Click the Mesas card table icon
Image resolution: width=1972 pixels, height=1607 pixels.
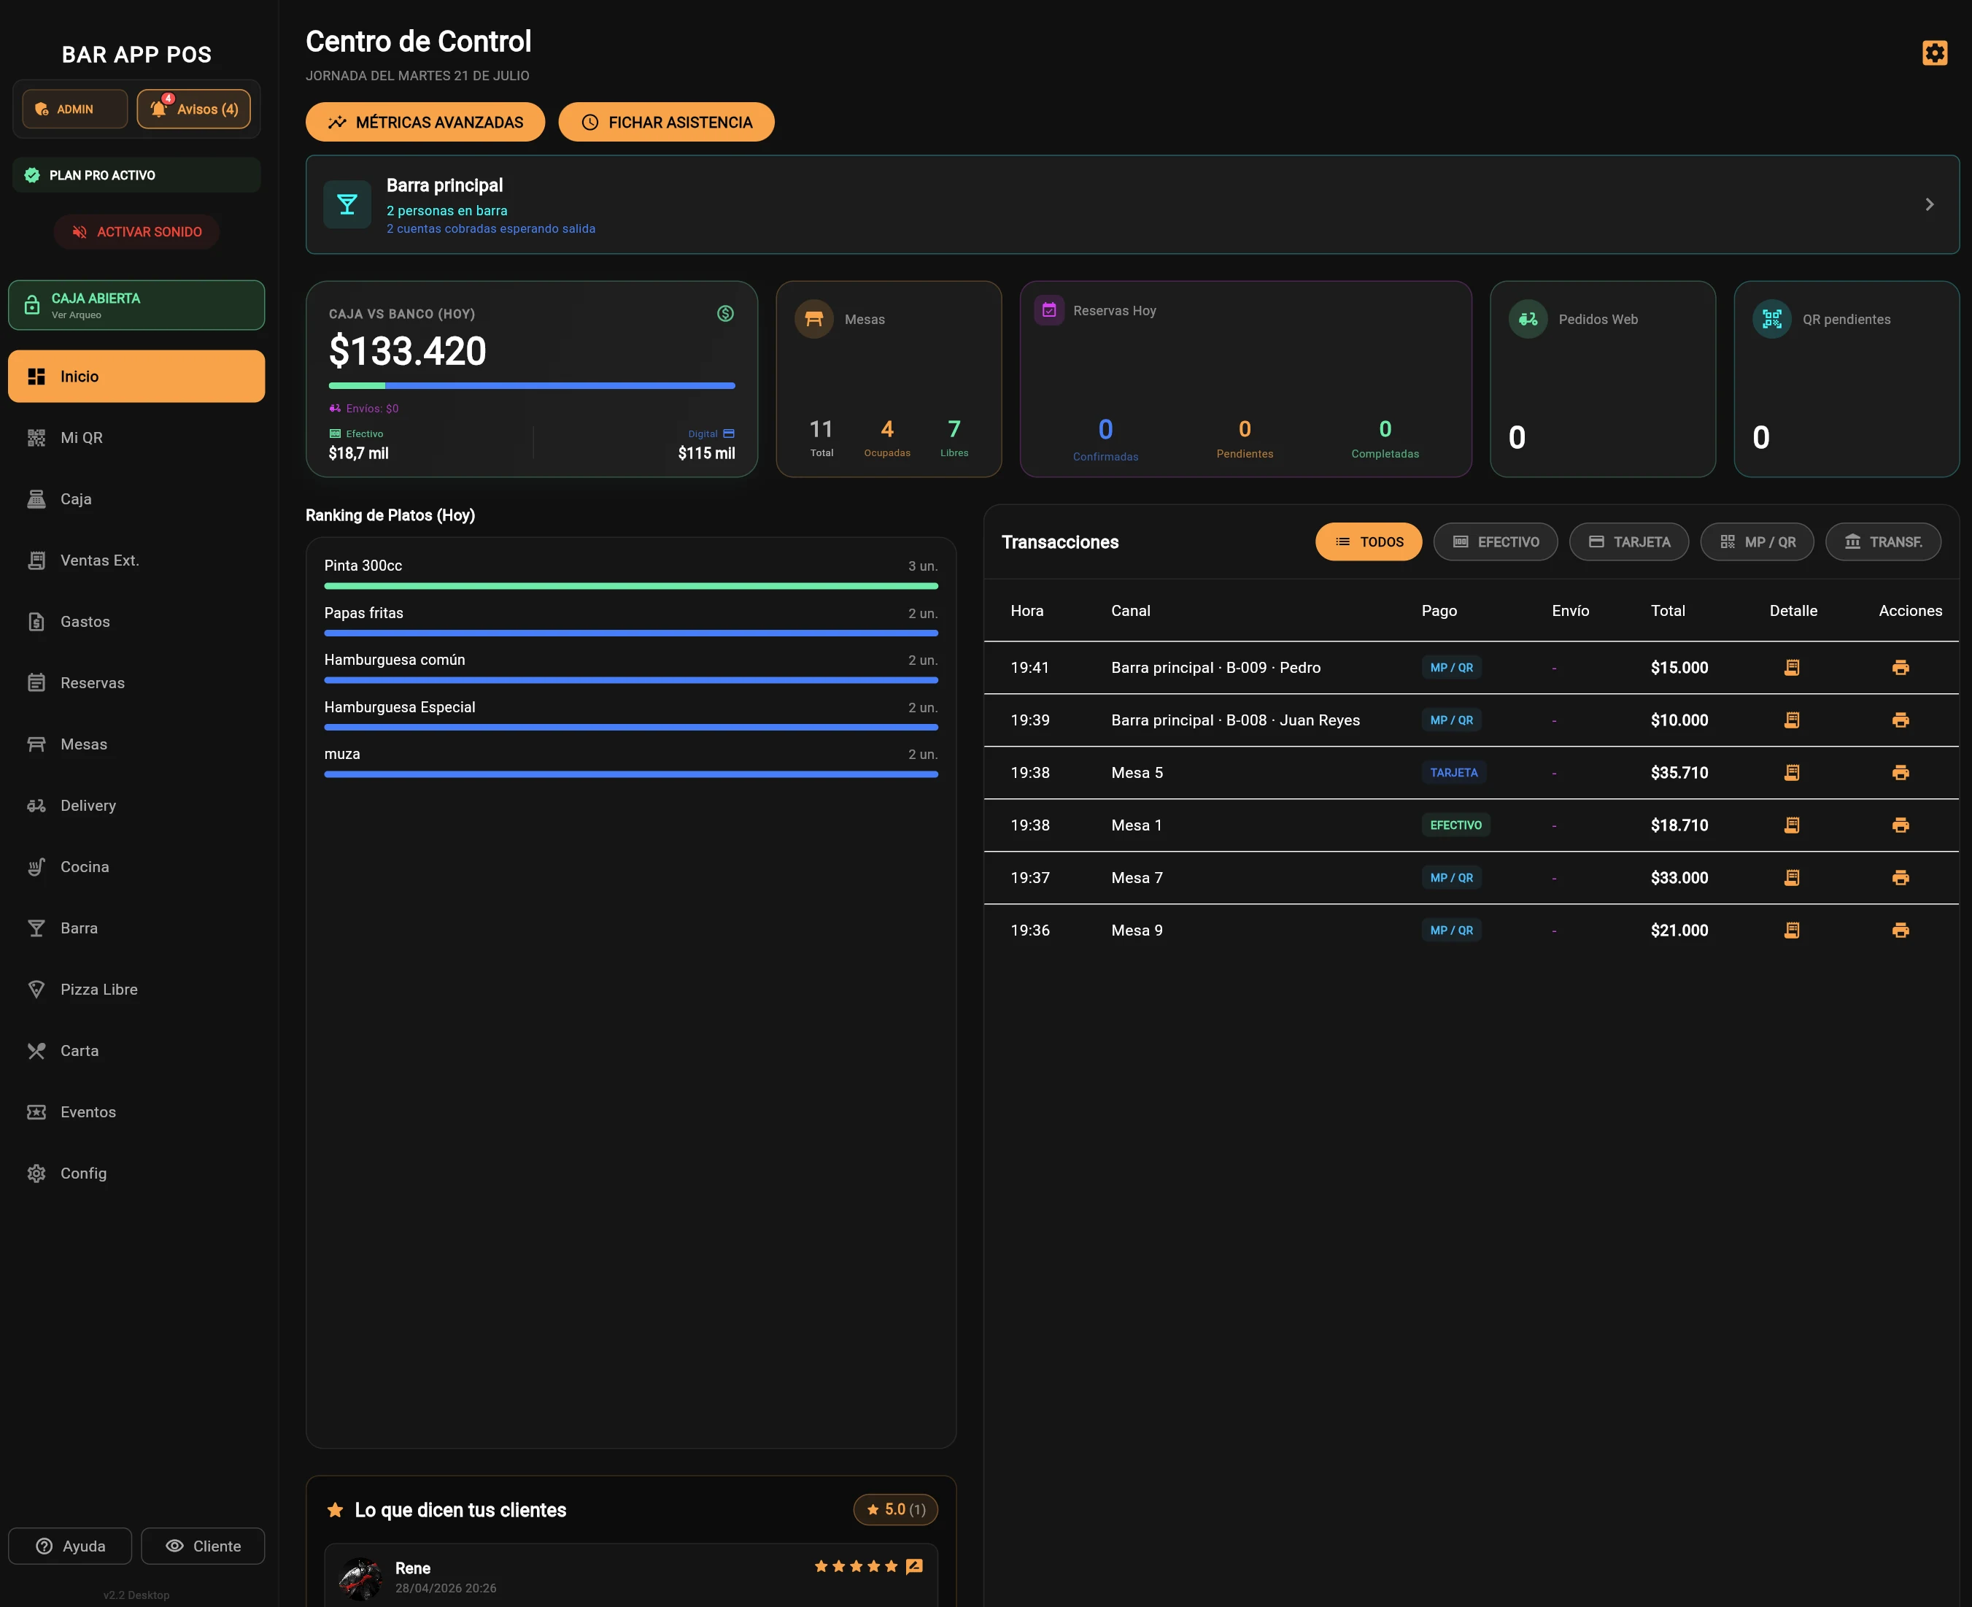(x=813, y=320)
